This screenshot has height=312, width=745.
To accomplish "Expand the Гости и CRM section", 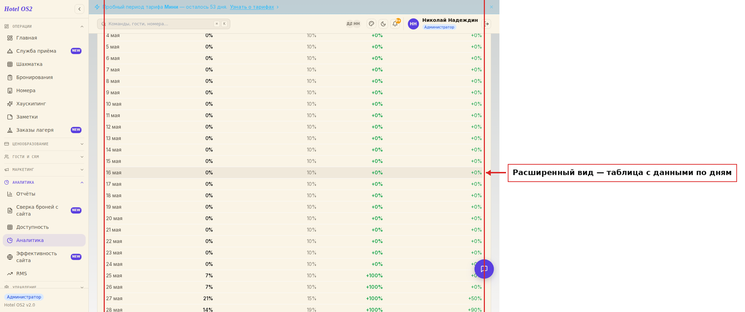I will click(44, 157).
